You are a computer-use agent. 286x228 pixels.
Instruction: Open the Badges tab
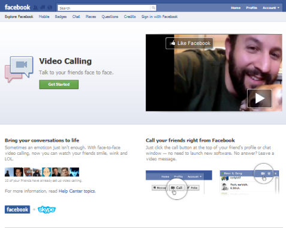[x=61, y=17]
